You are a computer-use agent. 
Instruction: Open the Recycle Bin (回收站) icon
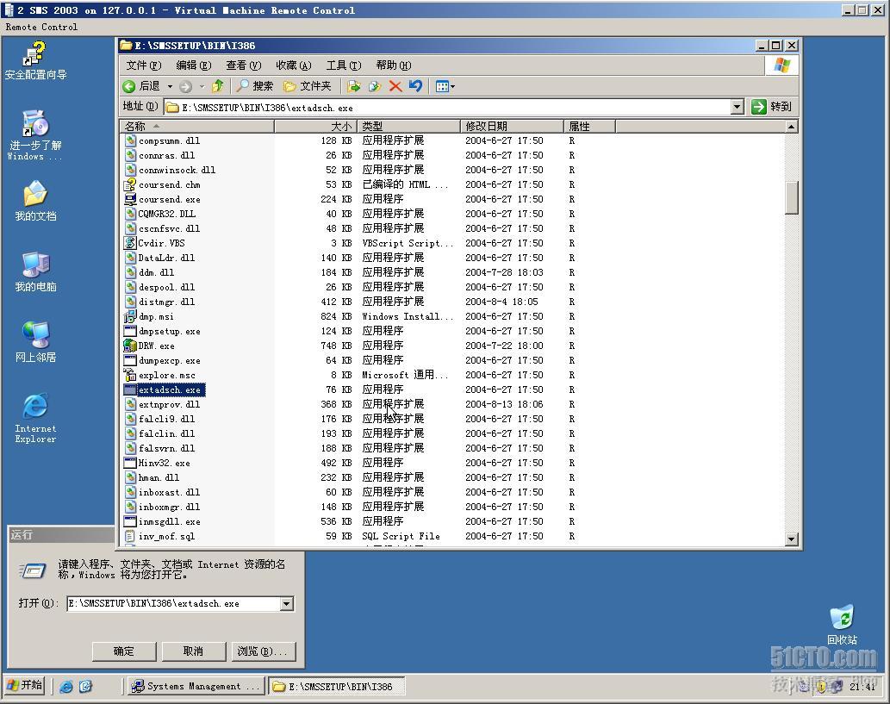(x=842, y=625)
